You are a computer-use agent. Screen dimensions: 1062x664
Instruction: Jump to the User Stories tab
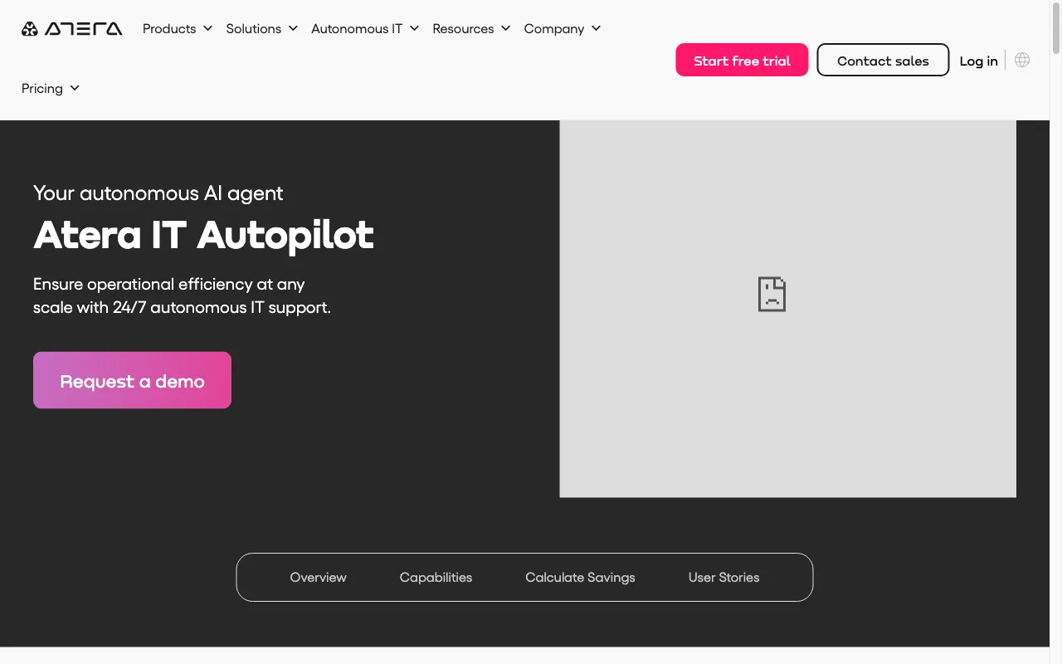[723, 577]
